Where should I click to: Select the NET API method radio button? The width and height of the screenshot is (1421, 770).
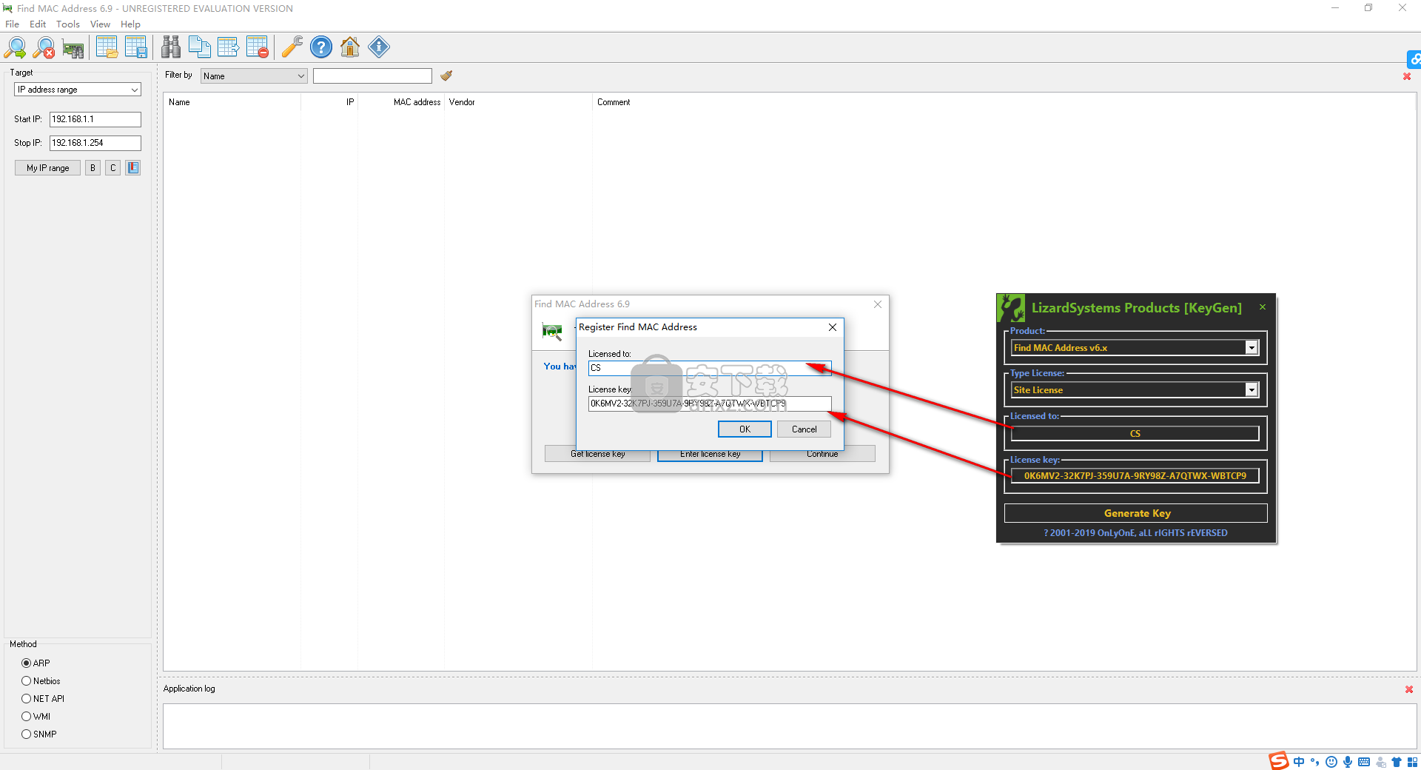[x=27, y=699]
